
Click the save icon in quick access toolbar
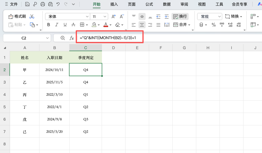[27, 4]
